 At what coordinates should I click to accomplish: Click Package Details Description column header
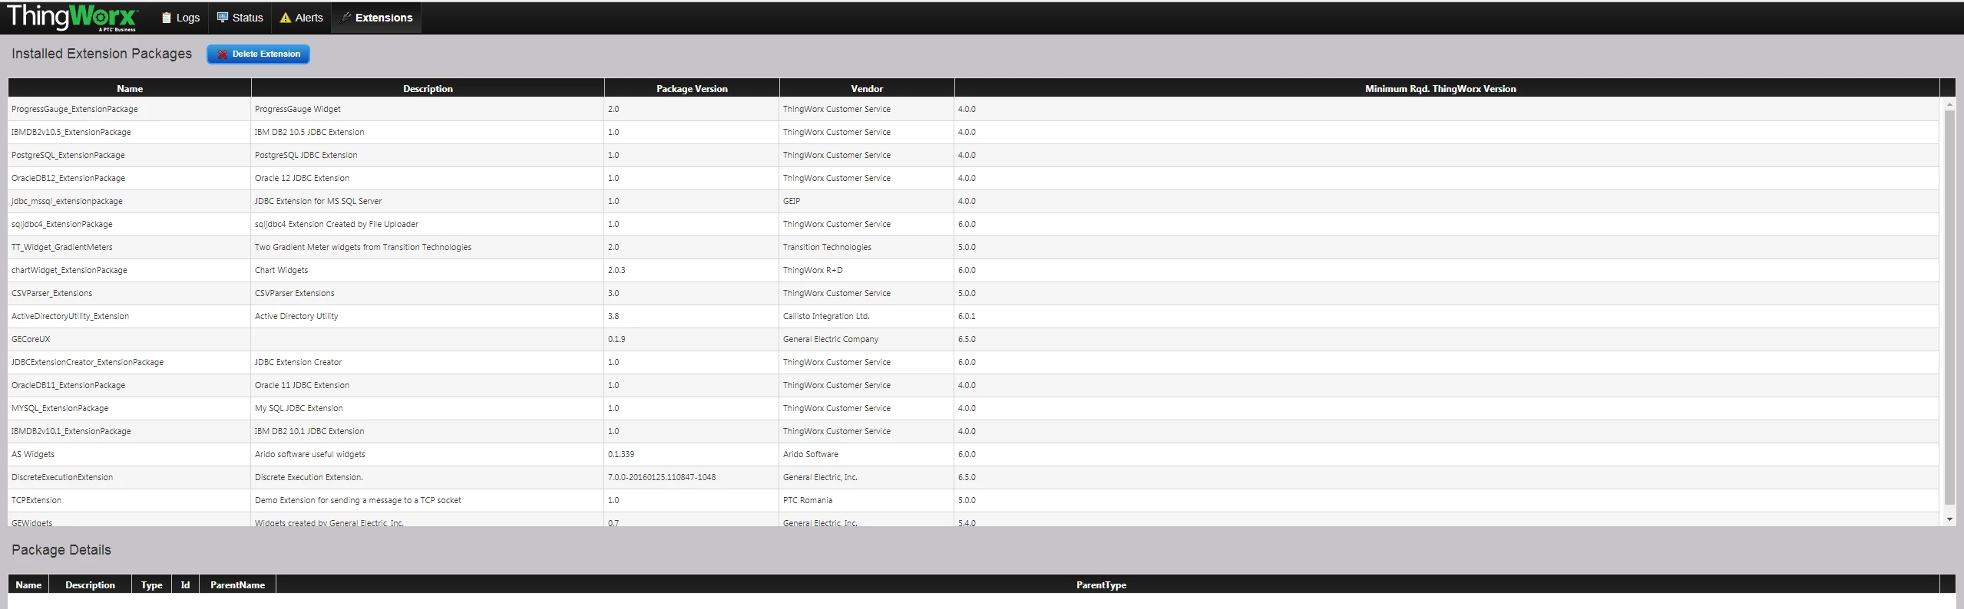[90, 584]
